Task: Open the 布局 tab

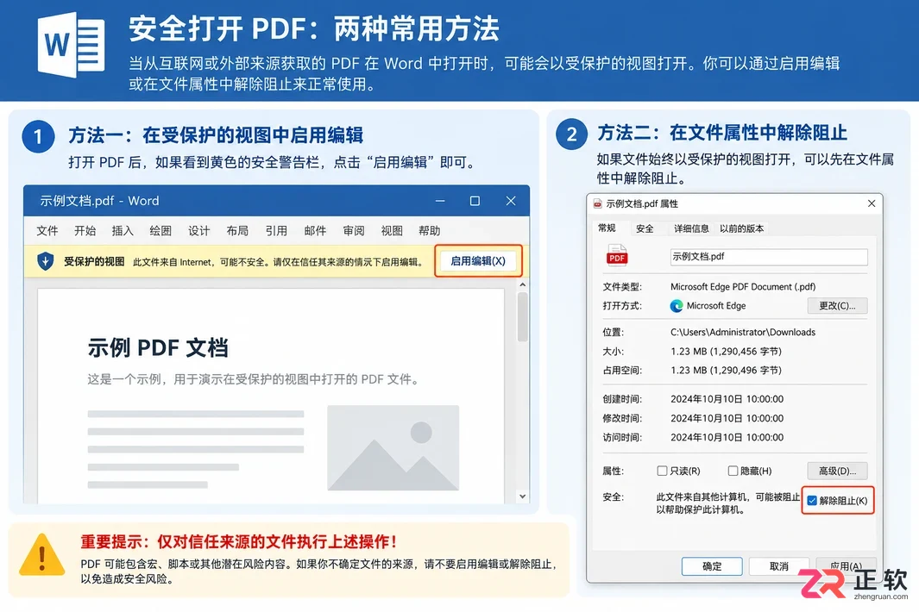Action: [x=237, y=231]
